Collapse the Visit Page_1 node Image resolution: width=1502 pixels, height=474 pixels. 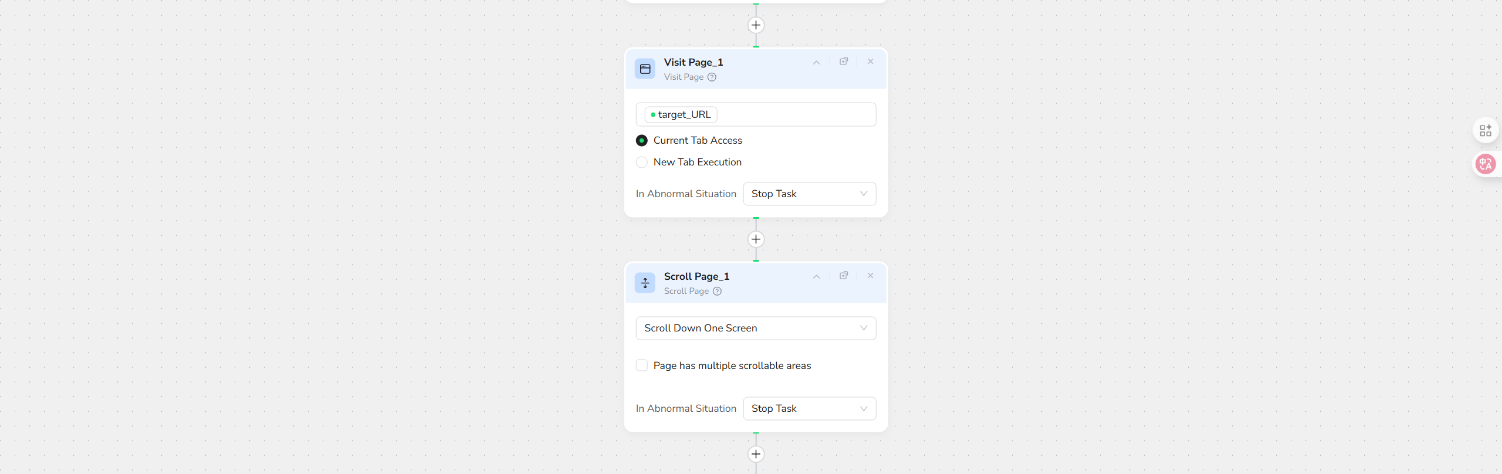[x=816, y=62]
